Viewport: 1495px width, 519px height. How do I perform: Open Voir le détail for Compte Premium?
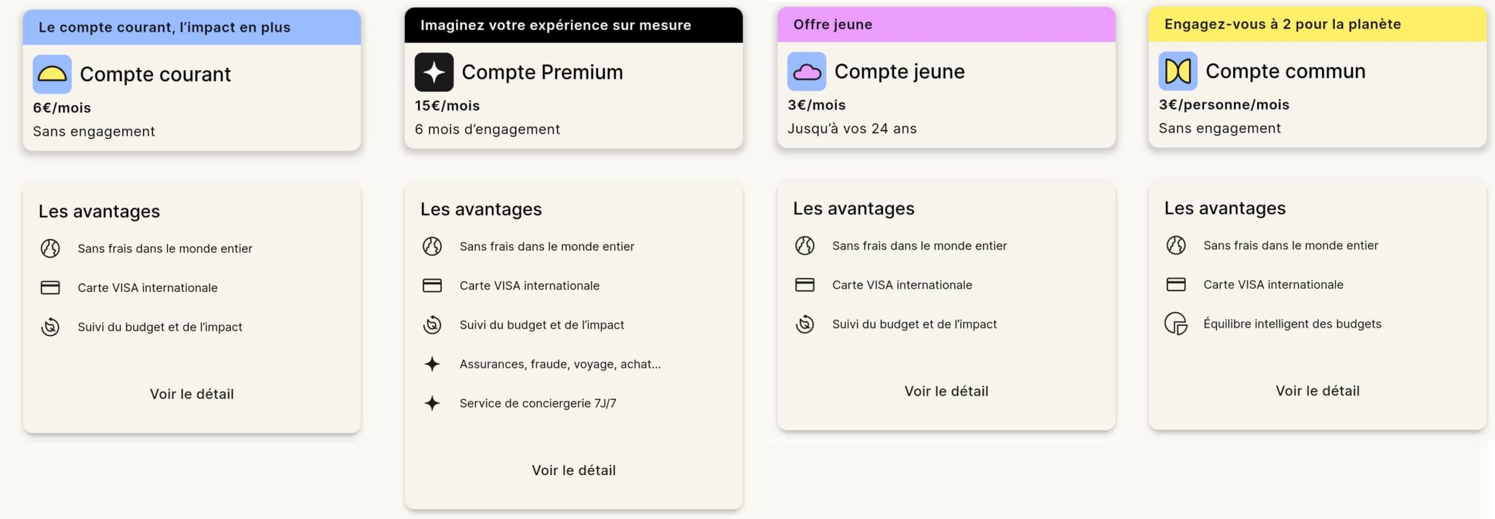point(575,470)
